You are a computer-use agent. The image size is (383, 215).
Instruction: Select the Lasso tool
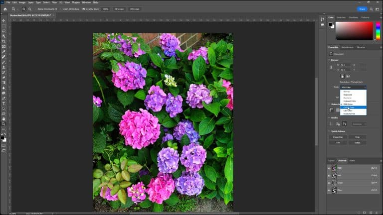[3, 31]
